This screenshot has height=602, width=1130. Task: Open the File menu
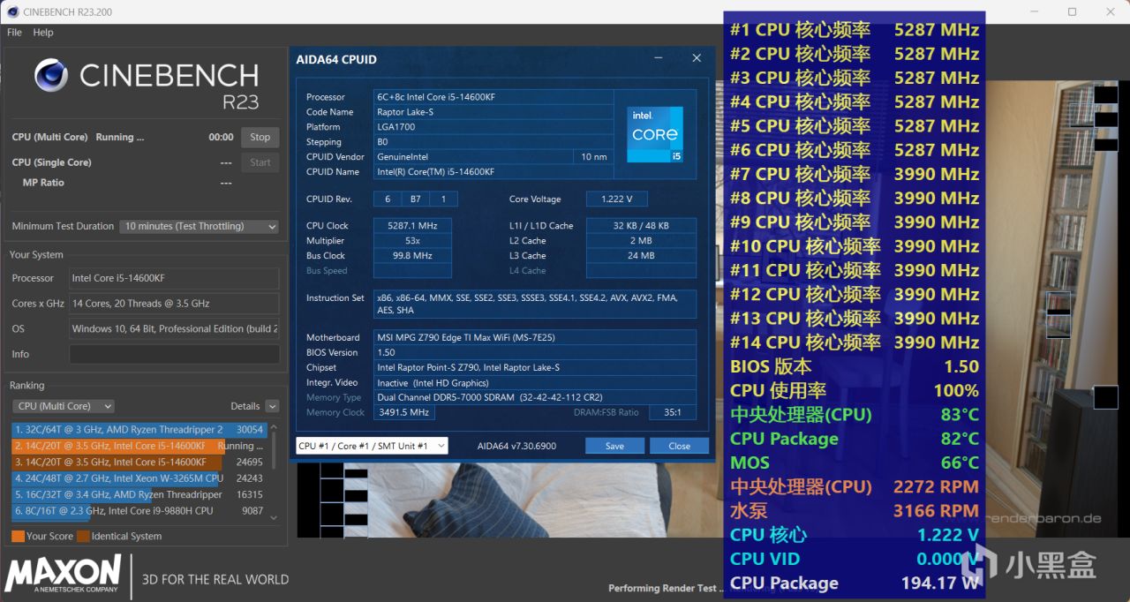pyautogui.click(x=14, y=33)
